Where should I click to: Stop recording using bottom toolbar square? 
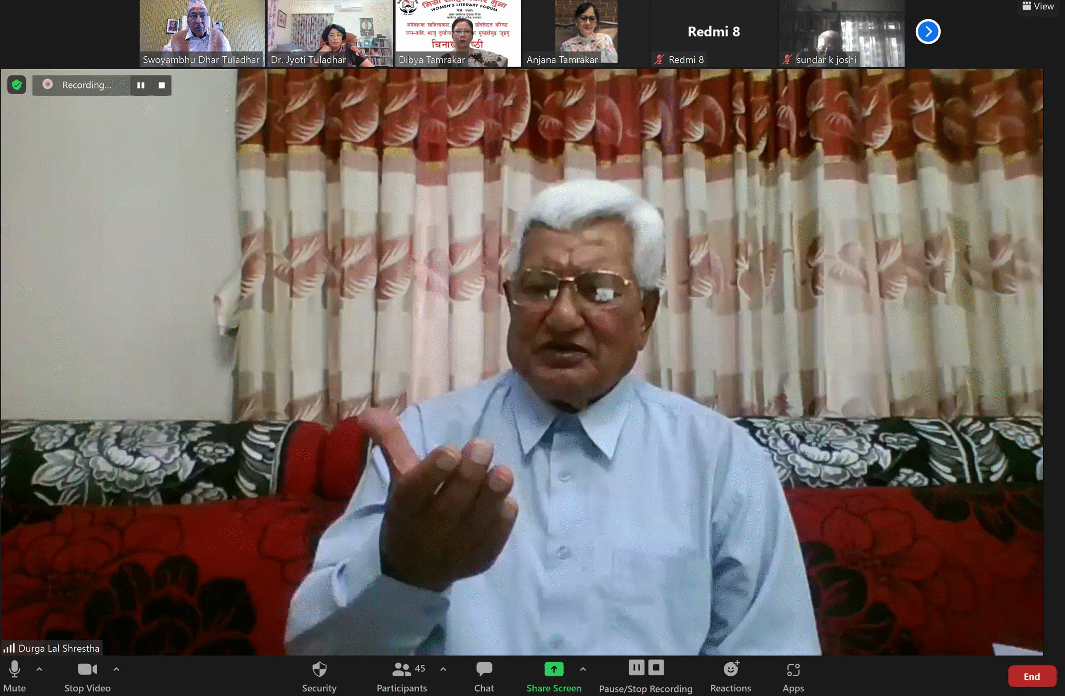[x=656, y=667]
